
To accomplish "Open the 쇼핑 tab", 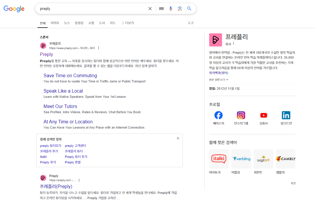I will pyautogui.click(x=91, y=23).
